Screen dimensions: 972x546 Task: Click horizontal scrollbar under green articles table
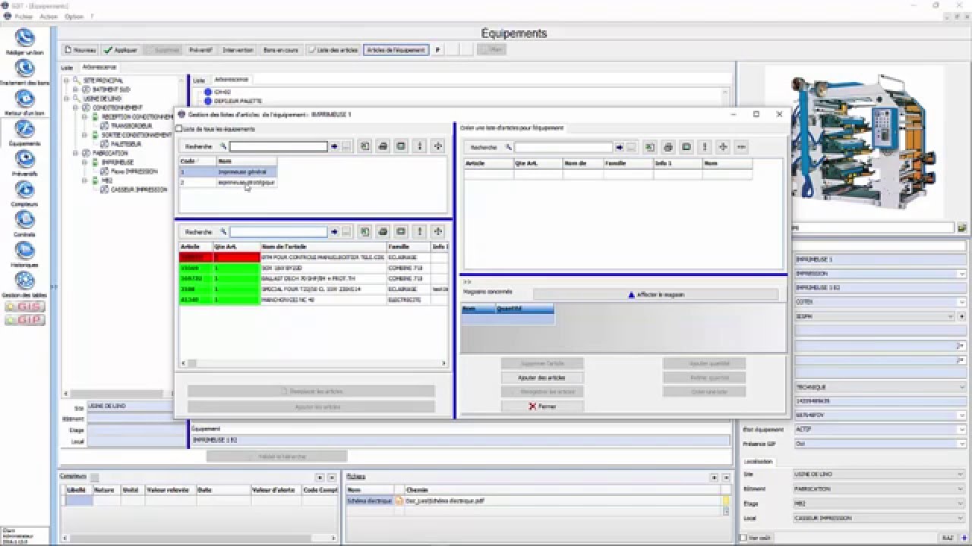[x=312, y=363]
